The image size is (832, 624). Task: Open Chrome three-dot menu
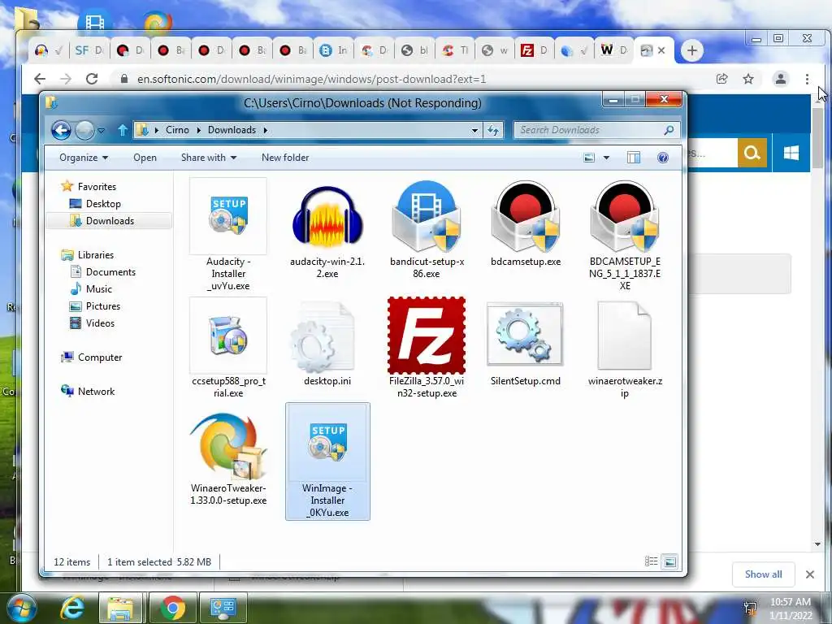807,79
